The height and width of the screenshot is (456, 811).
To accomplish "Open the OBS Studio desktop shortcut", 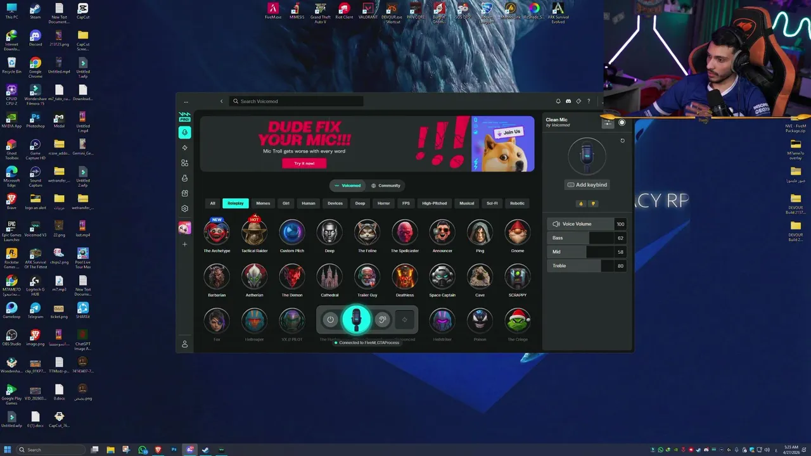I will tap(11, 337).
